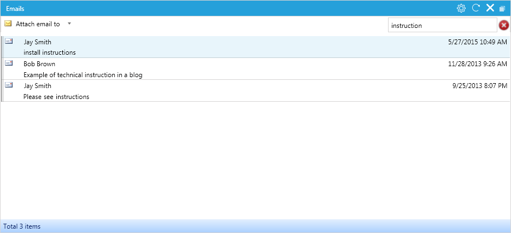511x233 pixels.
Task: Select the Bob Brown sender name
Action: pyautogui.click(x=39, y=64)
